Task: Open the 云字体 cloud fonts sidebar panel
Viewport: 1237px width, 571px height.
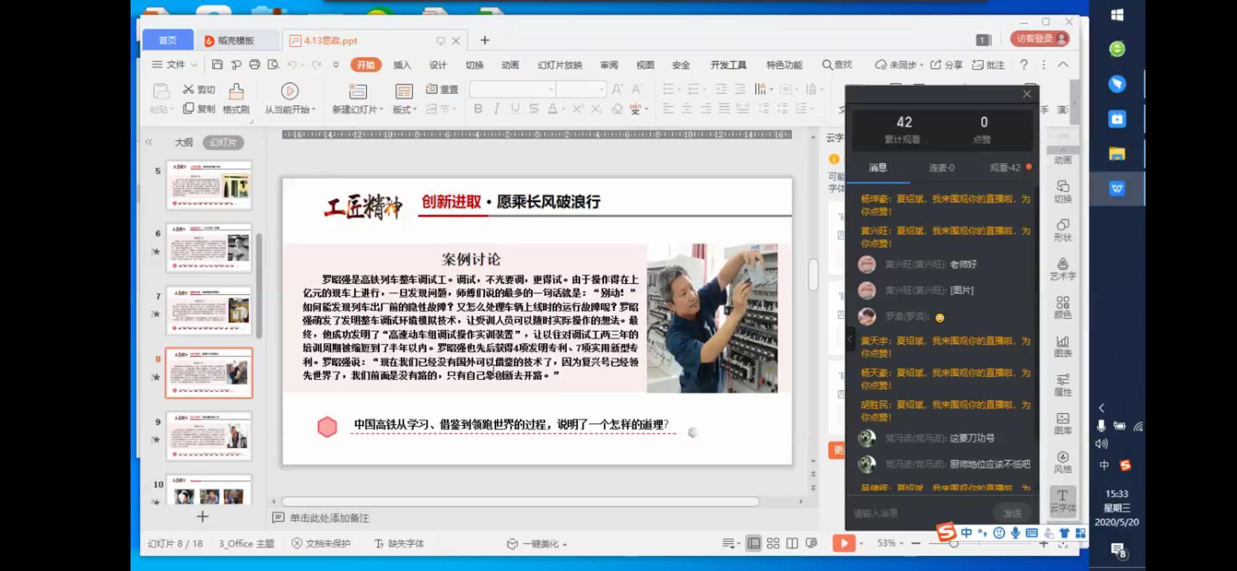Action: [x=1063, y=500]
